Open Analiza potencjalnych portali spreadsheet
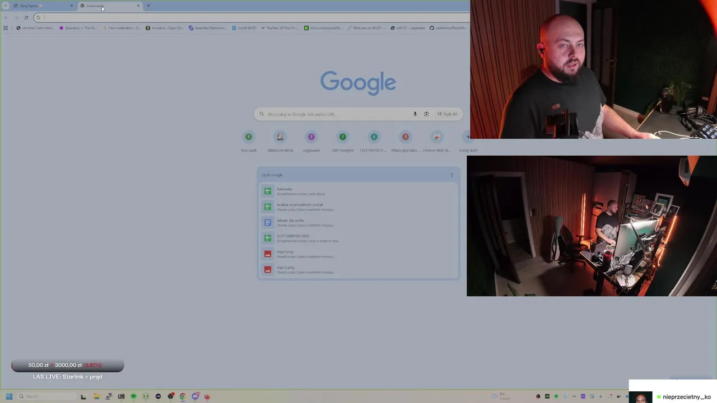Image resolution: width=717 pixels, height=403 pixels. coord(358,207)
